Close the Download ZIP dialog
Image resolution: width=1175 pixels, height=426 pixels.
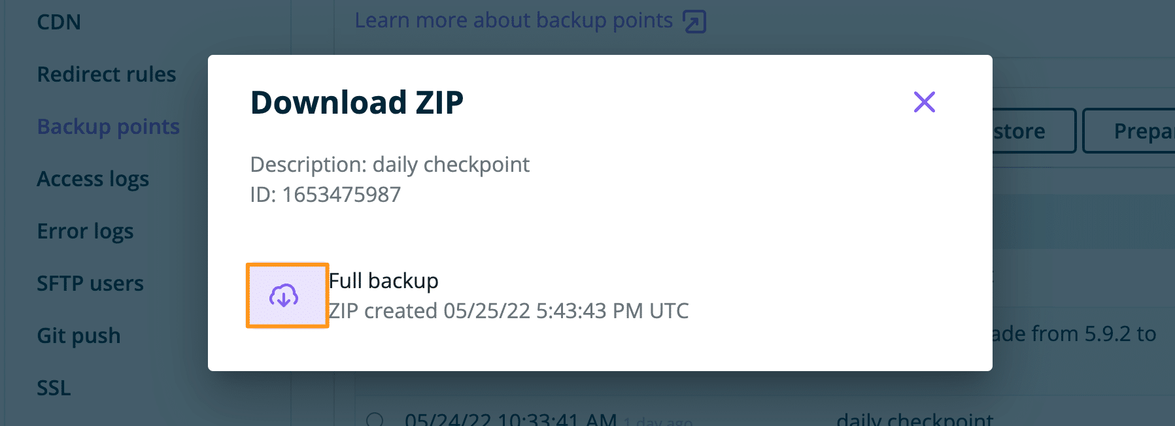click(x=924, y=102)
